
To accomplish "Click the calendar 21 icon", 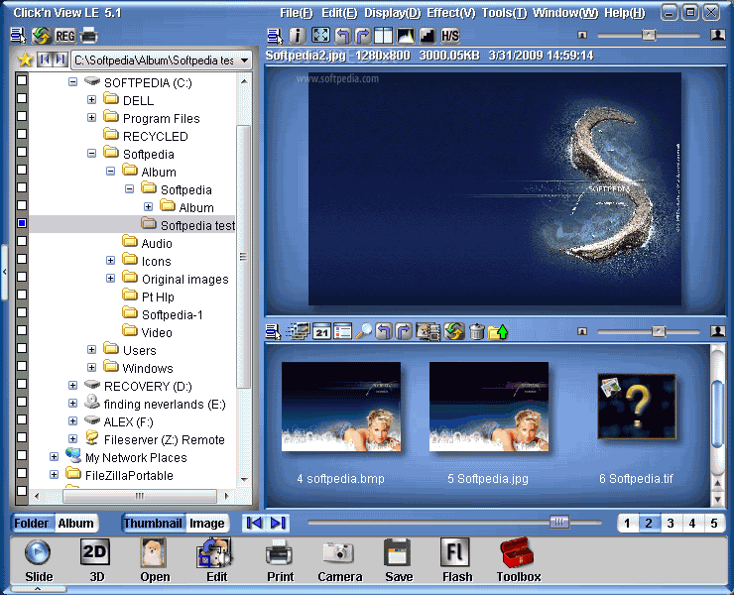I will coord(321,331).
